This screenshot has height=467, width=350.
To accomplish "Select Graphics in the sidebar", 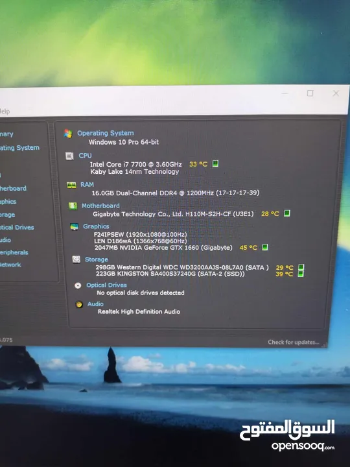I will click(x=8, y=202).
